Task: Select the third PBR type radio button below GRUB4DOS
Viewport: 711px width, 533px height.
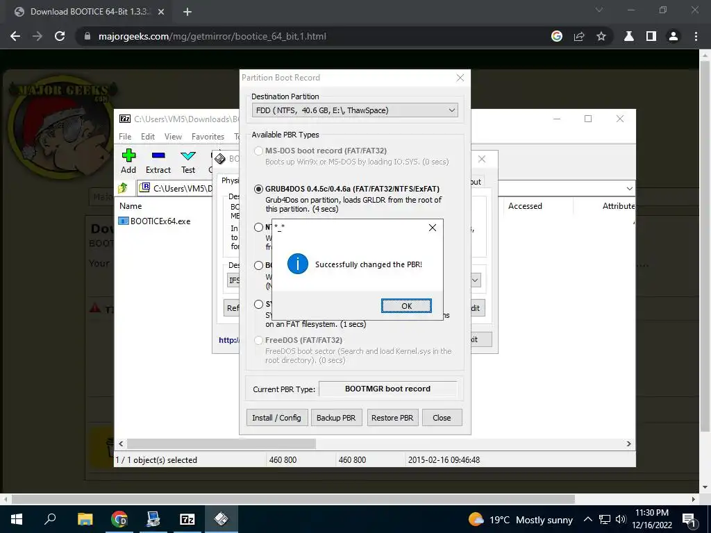Action: [x=258, y=227]
